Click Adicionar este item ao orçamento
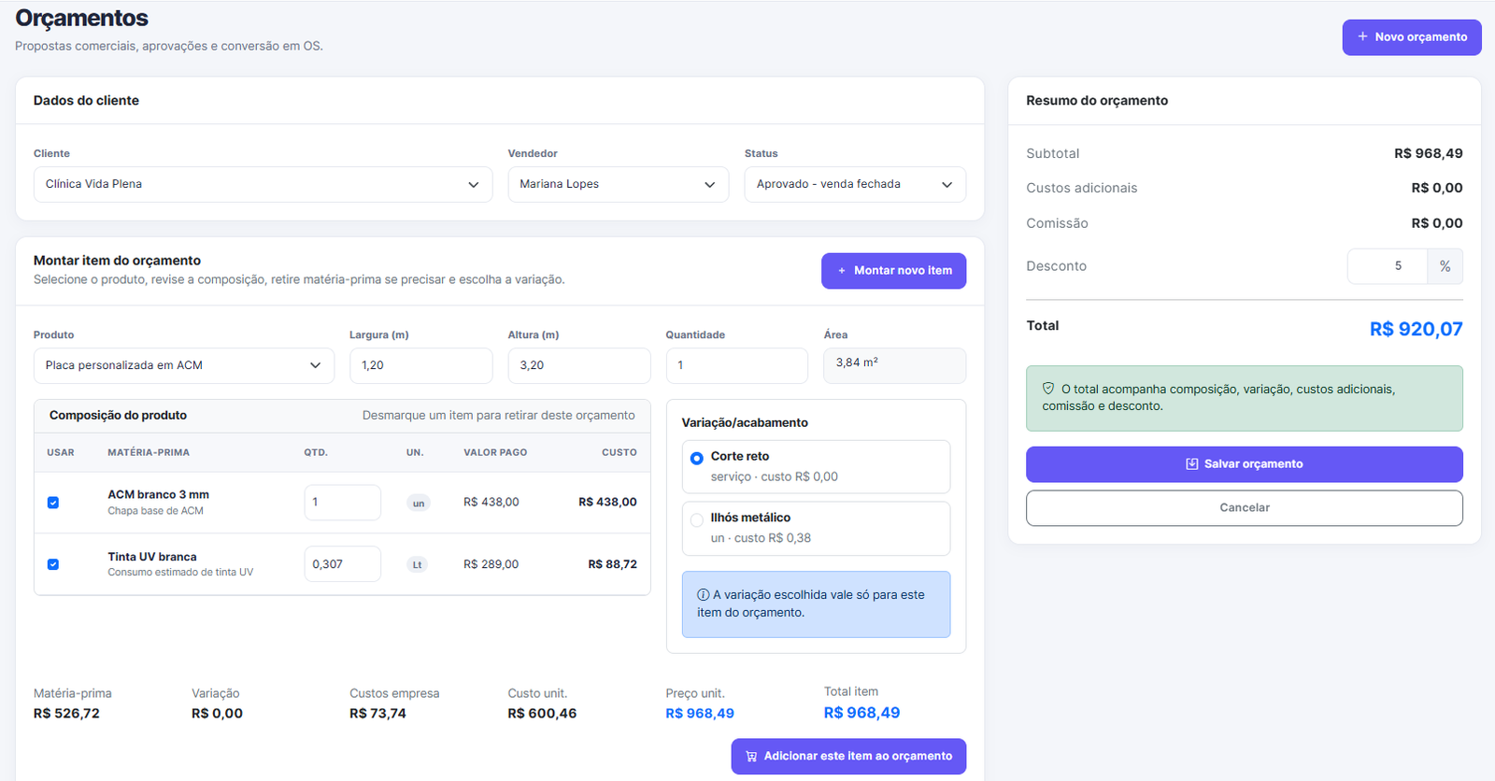The height and width of the screenshot is (781, 1495). (x=848, y=757)
